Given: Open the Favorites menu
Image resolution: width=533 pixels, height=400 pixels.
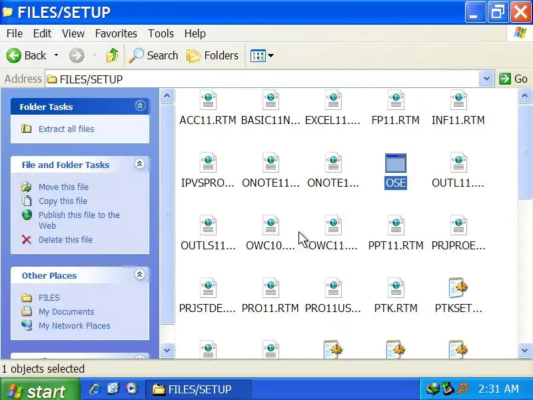Looking at the screenshot, I should 116,33.
